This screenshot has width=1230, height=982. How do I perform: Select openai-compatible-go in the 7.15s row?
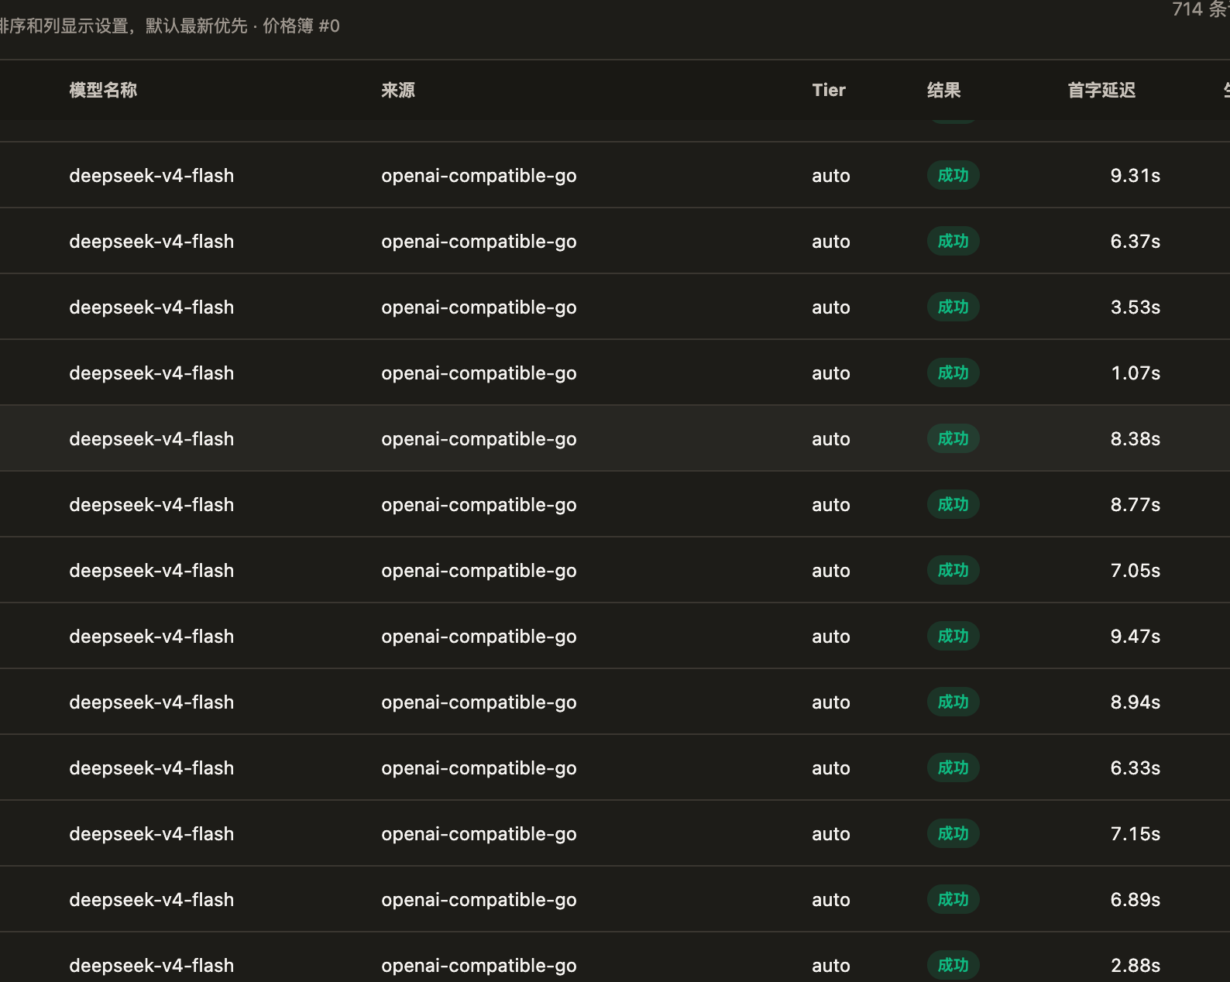479,834
